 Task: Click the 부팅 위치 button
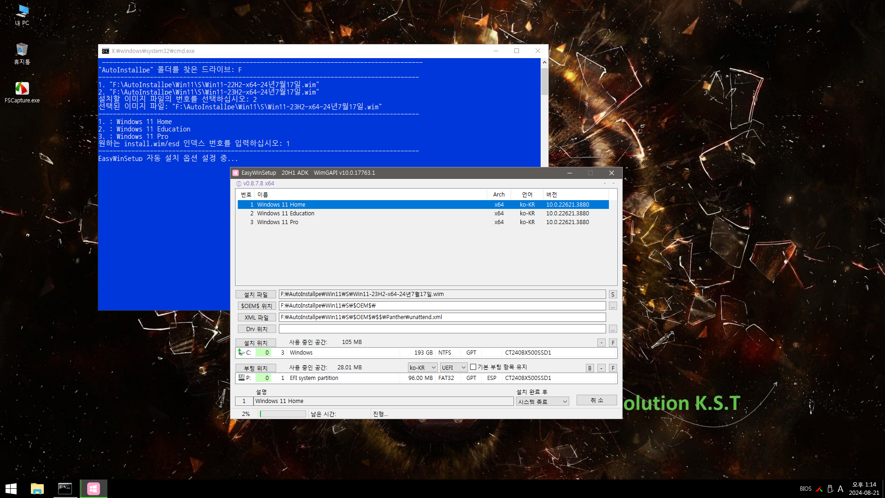coord(256,368)
